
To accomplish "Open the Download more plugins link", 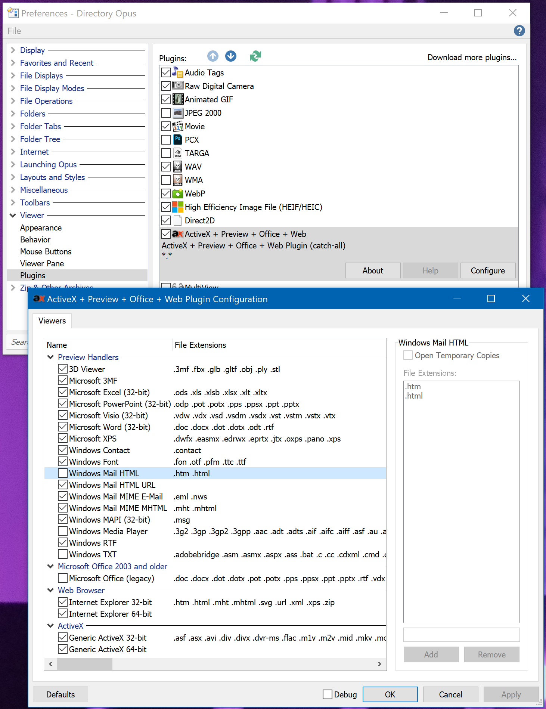I will point(472,57).
